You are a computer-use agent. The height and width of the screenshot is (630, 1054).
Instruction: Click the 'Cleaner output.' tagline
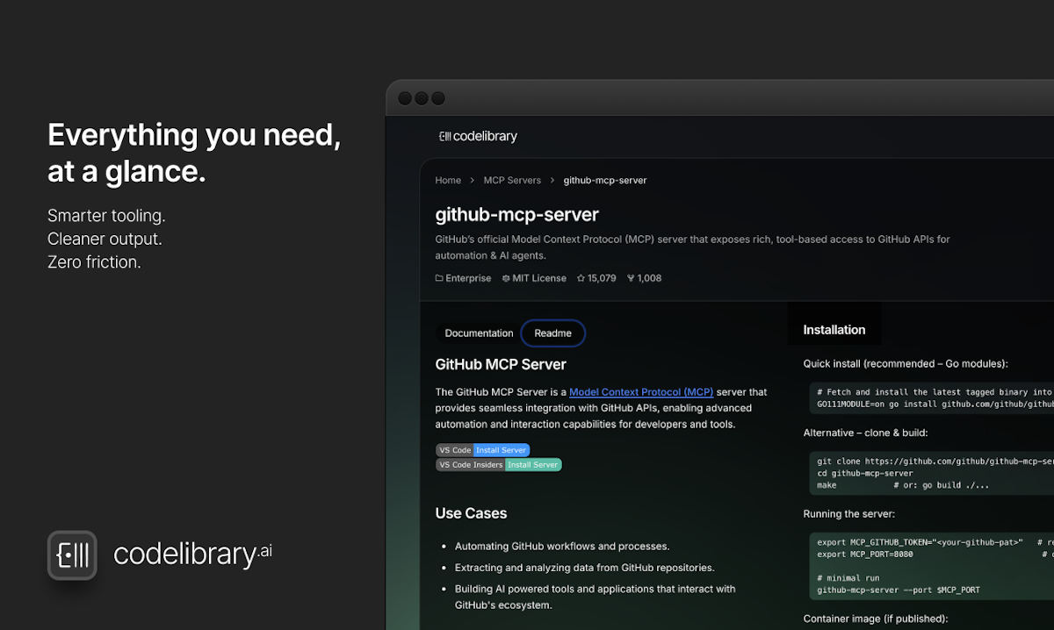(105, 239)
